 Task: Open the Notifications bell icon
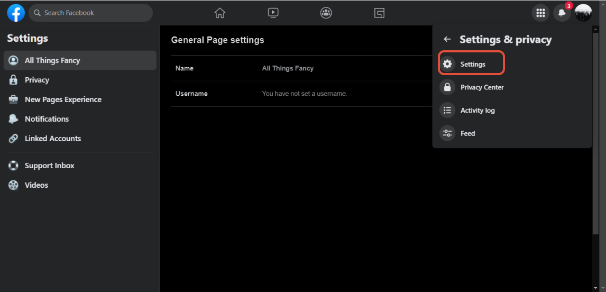562,13
